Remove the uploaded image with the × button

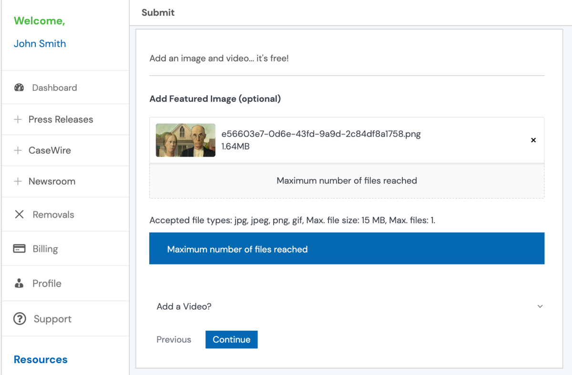point(533,140)
